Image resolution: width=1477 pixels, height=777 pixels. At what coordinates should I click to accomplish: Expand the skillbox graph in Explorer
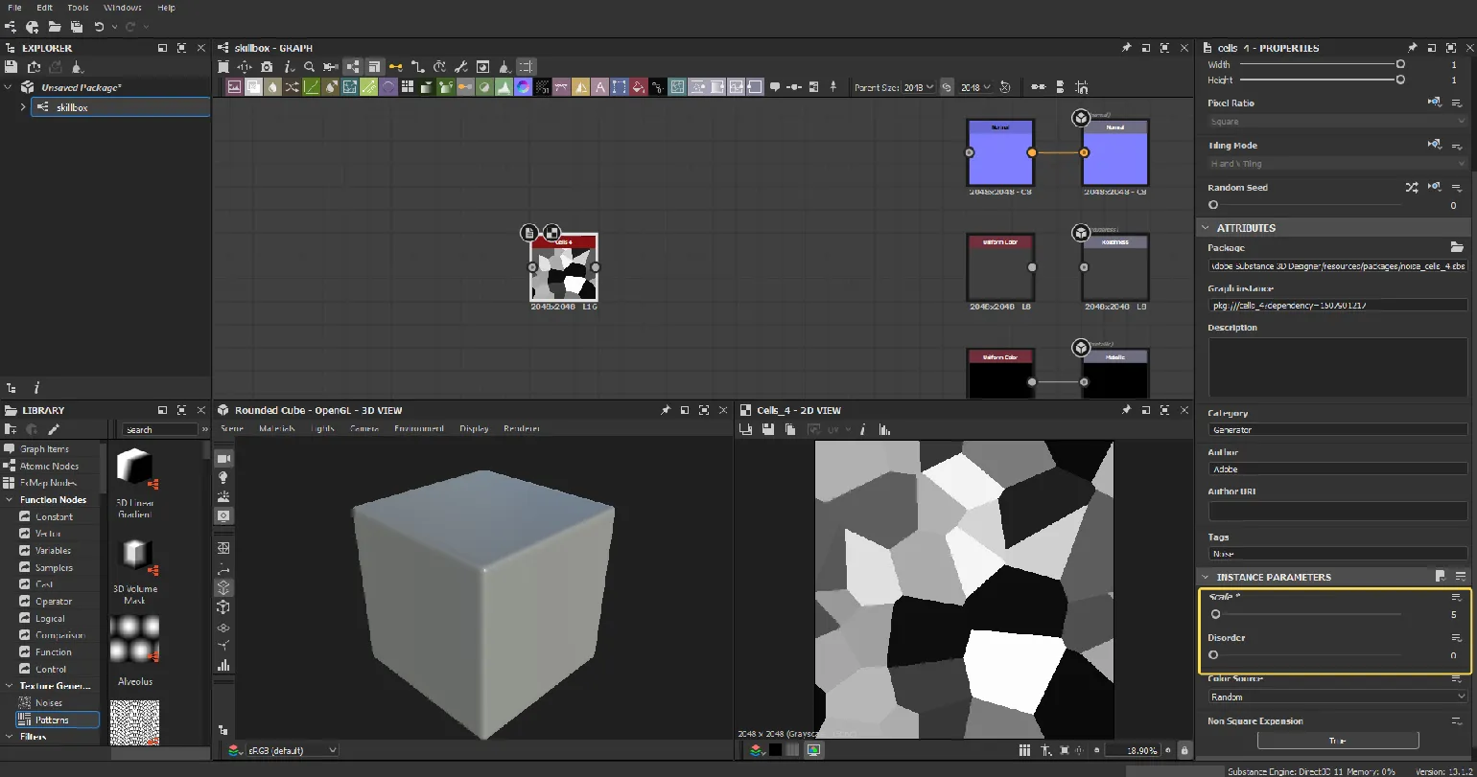click(23, 107)
